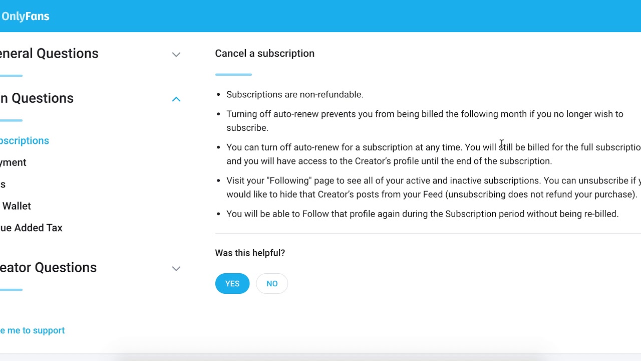The image size is (641, 361).
Task: Click the Was this helpful? label
Action: [250, 253]
